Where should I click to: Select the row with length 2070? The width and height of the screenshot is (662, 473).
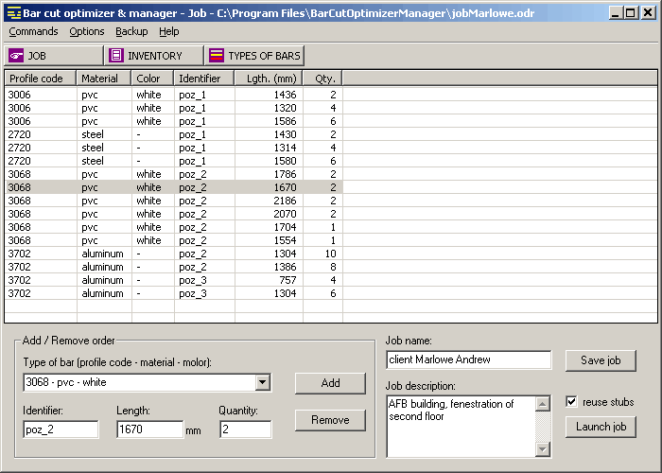(173, 214)
